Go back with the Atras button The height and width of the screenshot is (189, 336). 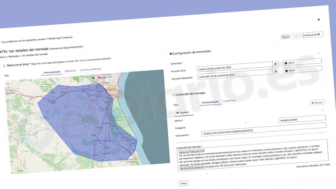click(x=184, y=183)
